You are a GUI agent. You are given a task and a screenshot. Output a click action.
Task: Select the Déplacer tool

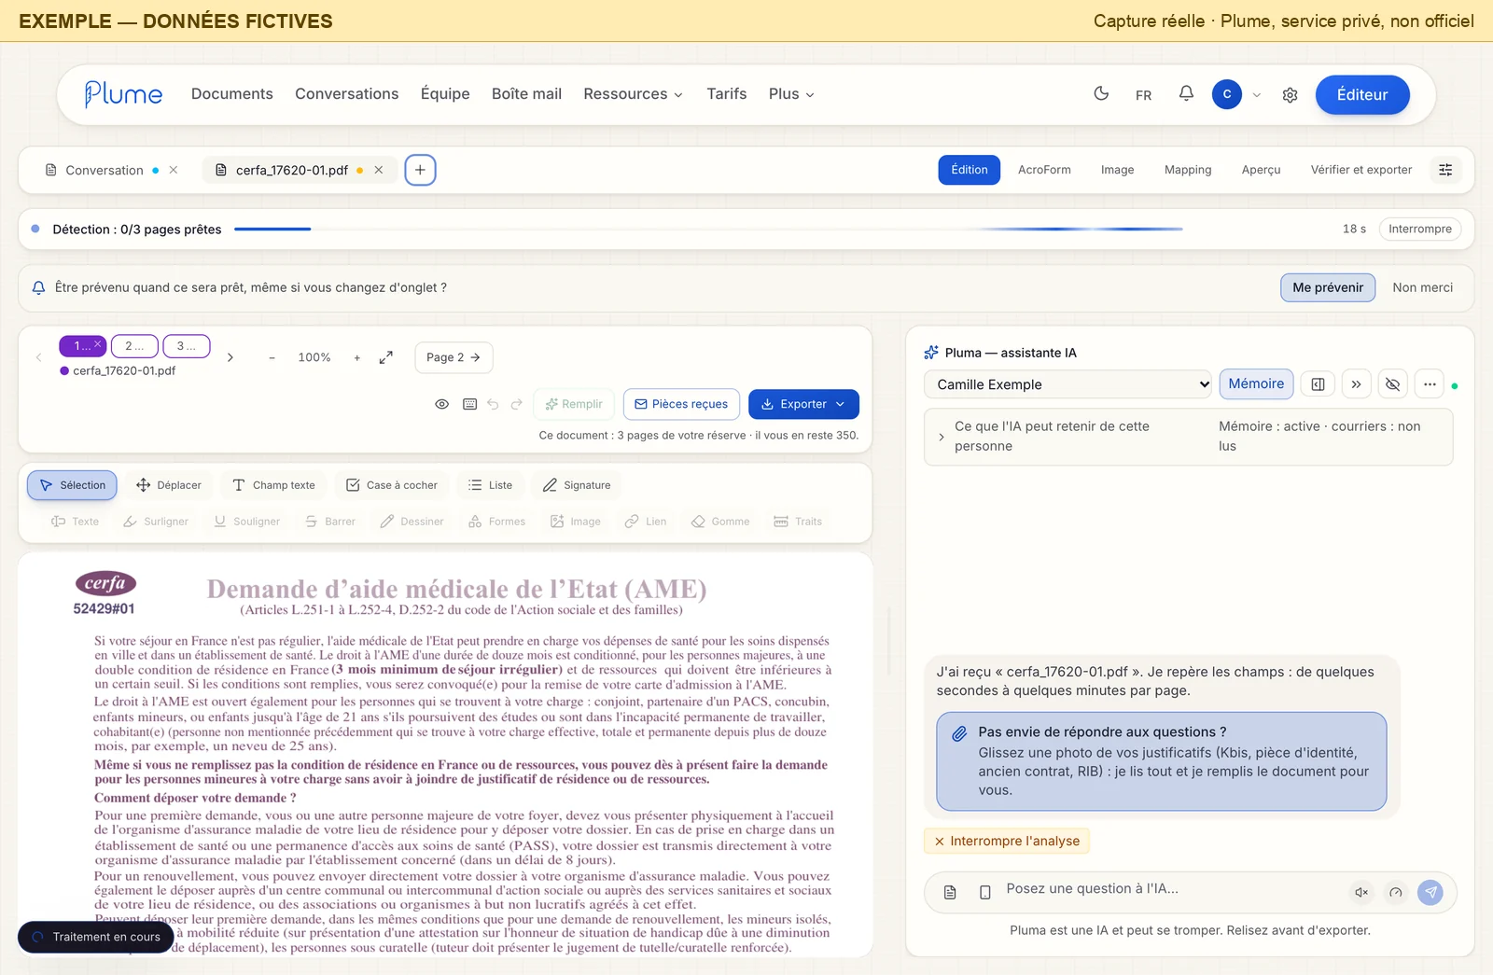click(x=169, y=485)
